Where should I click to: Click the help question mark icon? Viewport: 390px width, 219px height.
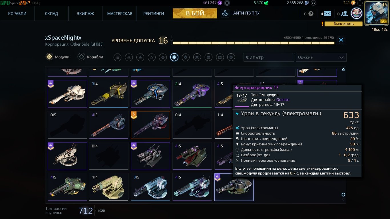[x=311, y=13]
